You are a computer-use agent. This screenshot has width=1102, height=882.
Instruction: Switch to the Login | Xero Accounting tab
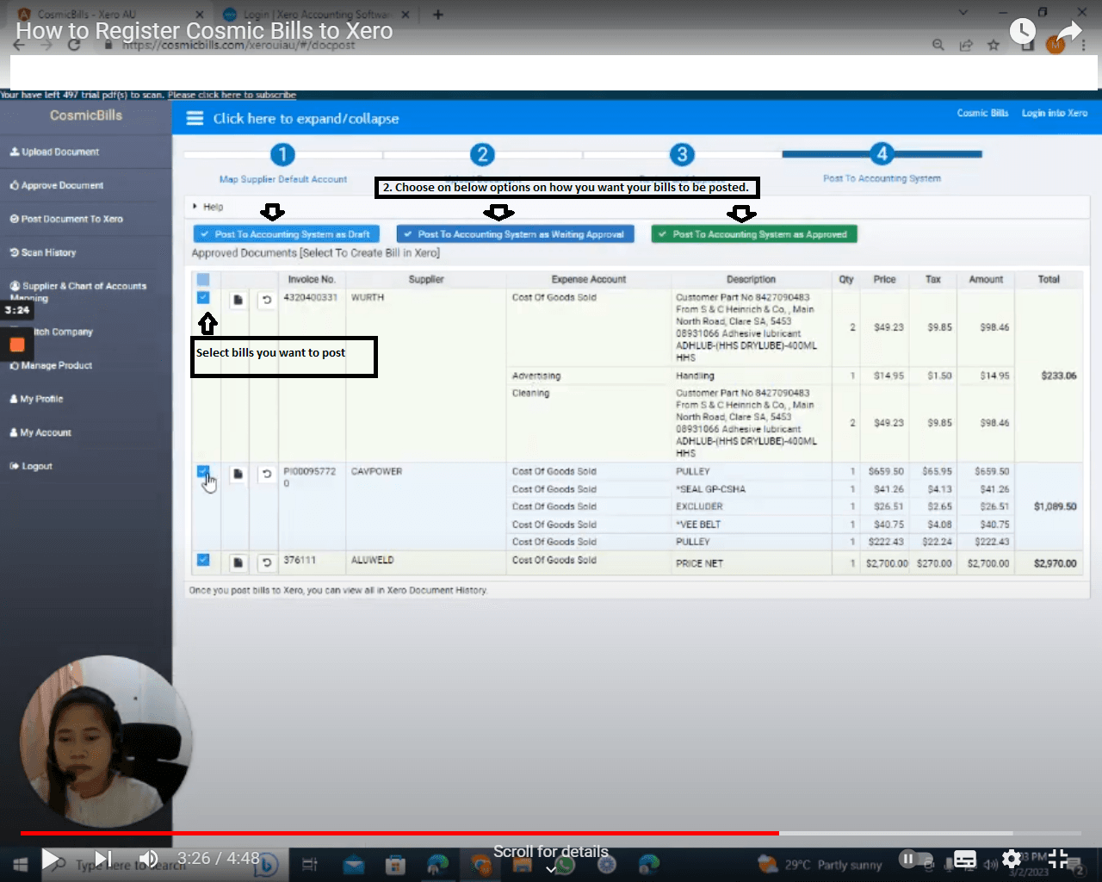tap(316, 15)
